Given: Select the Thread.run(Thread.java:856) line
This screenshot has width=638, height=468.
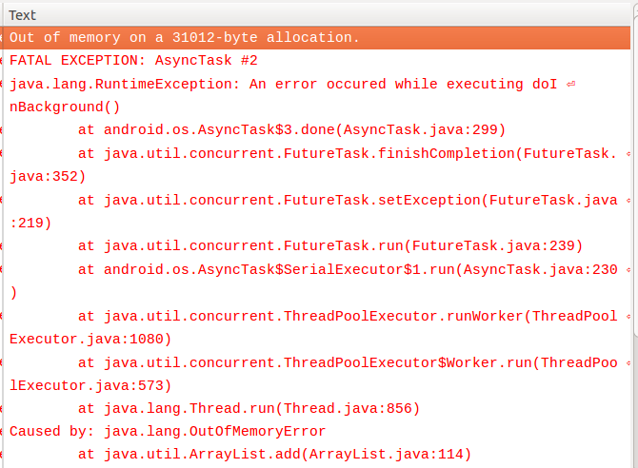Looking at the screenshot, I should click(249, 408).
